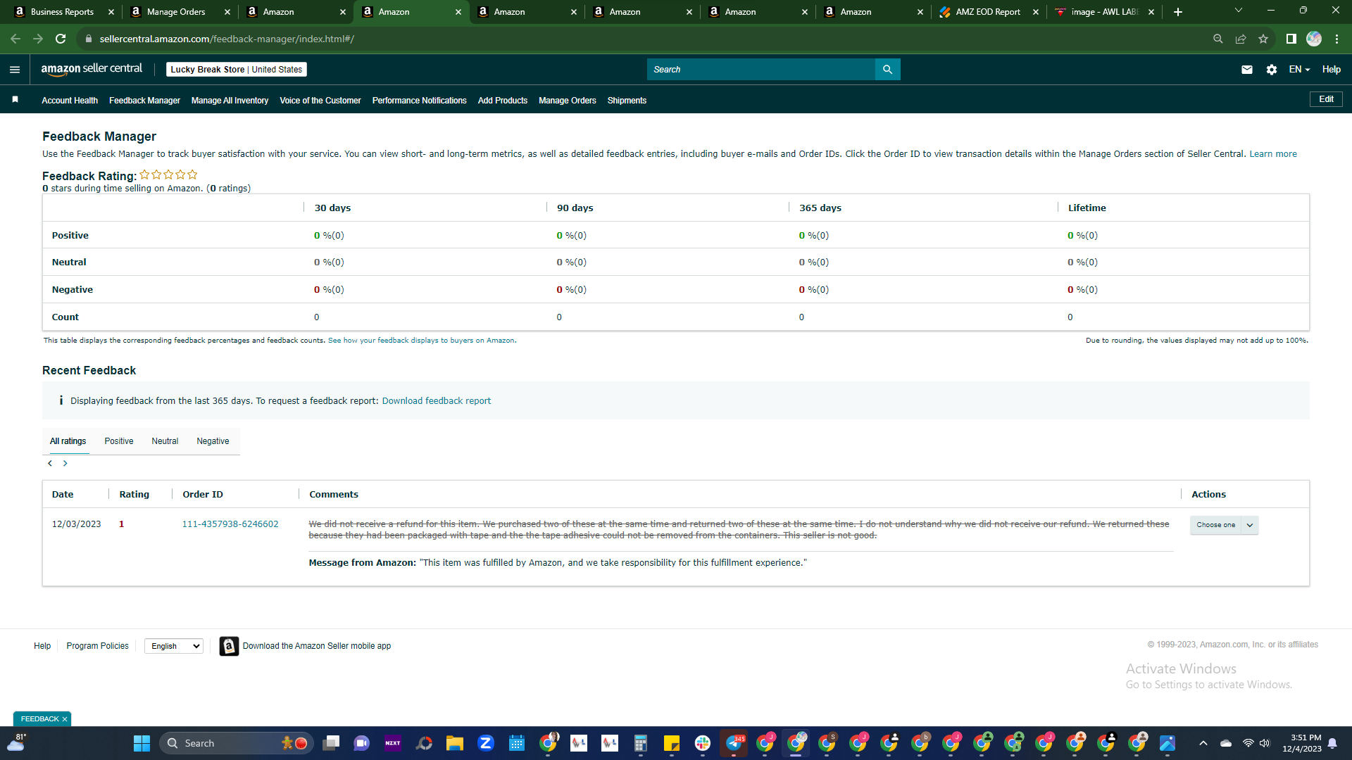The width and height of the screenshot is (1352, 760).
Task: Open the Program Policies footer link
Action: pyautogui.click(x=98, y=646)
